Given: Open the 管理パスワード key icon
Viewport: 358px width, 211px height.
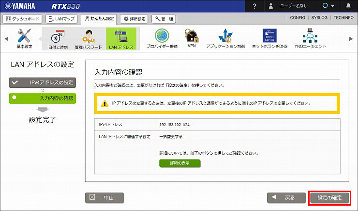Looking at the screenshot, I should click(x=89, y=39).
